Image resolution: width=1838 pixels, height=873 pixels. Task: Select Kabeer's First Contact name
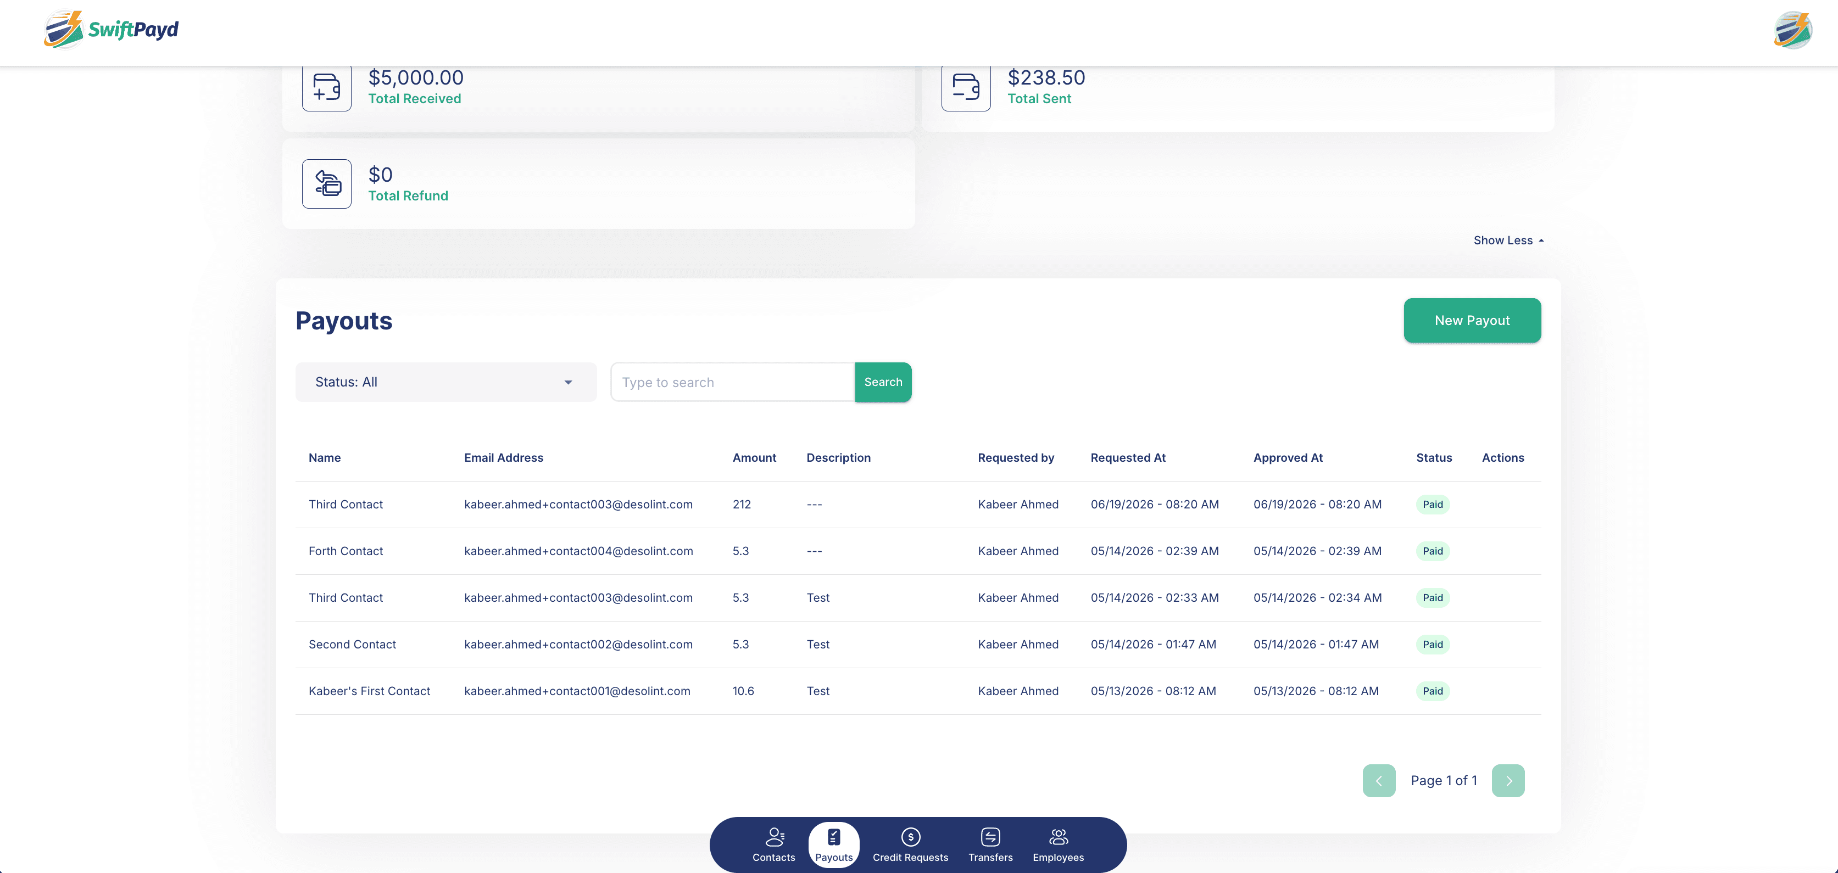370,691
